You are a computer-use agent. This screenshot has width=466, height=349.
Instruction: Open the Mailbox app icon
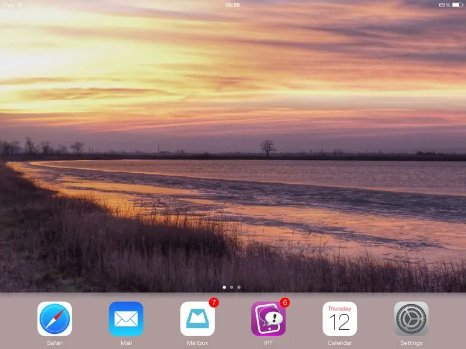(x=197, y=319)
